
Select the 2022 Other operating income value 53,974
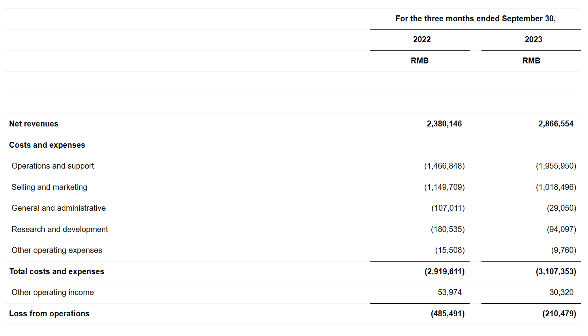point(449,292)
